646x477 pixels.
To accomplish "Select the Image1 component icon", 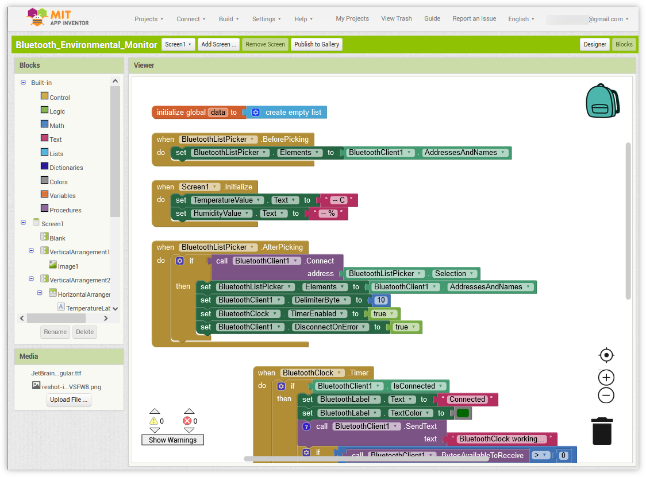I will pyautogui.click(x=53, y=265).
